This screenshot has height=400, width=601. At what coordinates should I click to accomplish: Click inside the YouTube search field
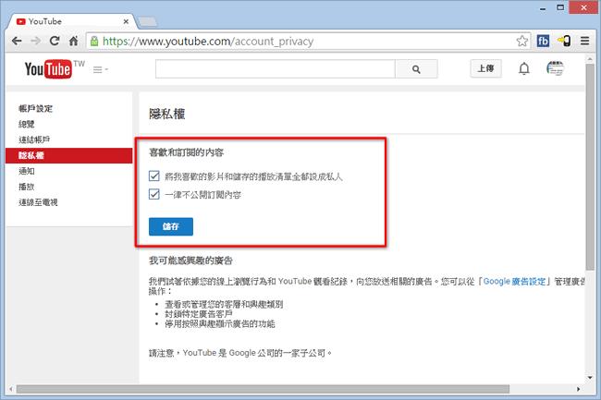click(275, 69)
